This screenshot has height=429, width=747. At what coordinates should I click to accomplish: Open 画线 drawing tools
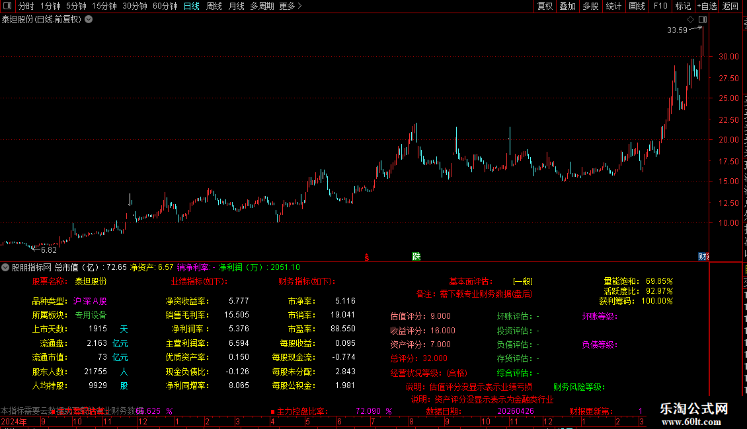point(637,6)
